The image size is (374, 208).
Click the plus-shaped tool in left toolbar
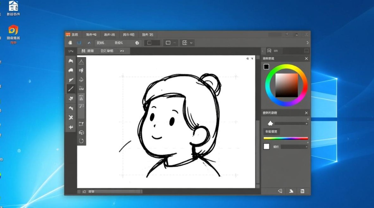point(71,127)
